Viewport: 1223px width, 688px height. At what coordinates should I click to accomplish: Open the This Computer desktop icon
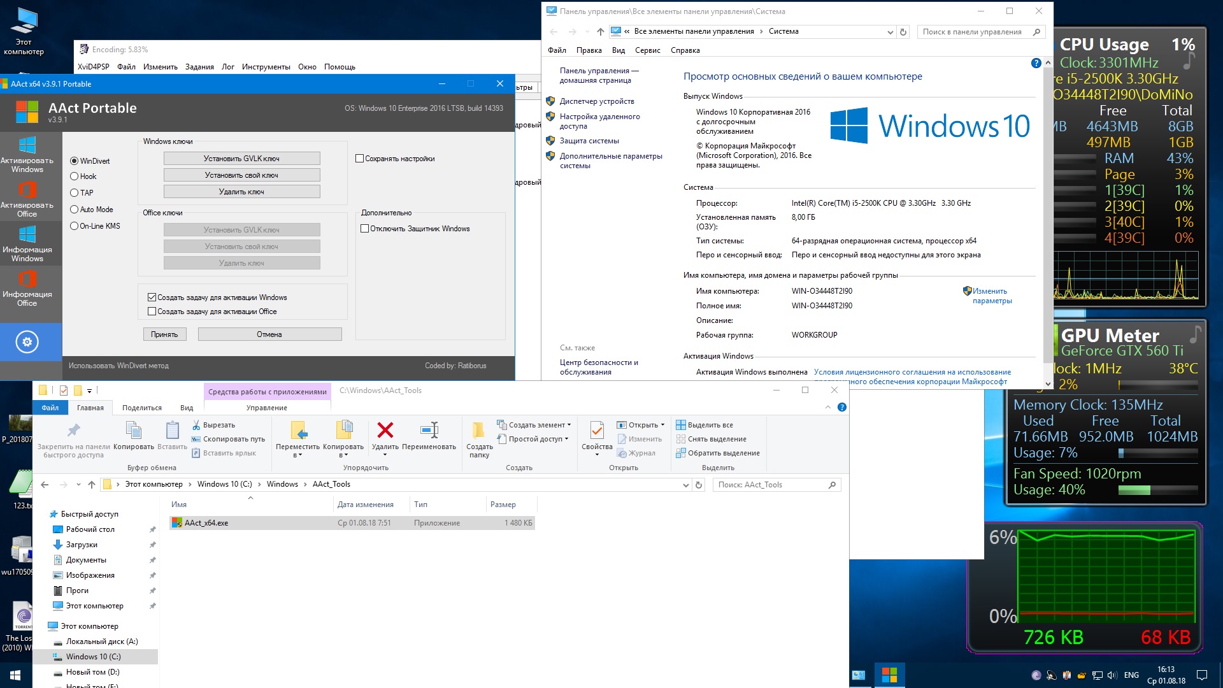coord(24,31)
